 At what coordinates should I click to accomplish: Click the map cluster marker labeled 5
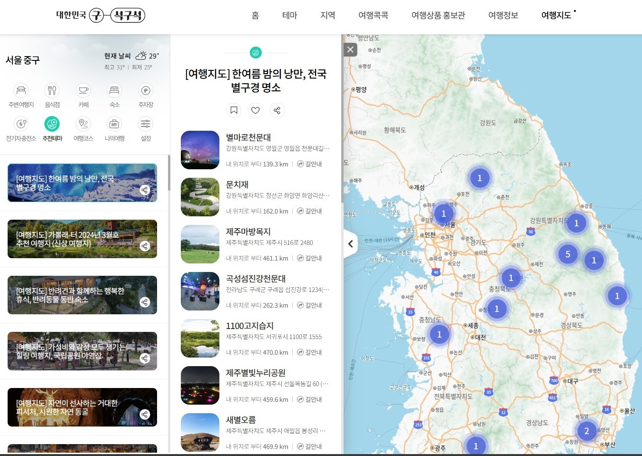coord(567,254)
